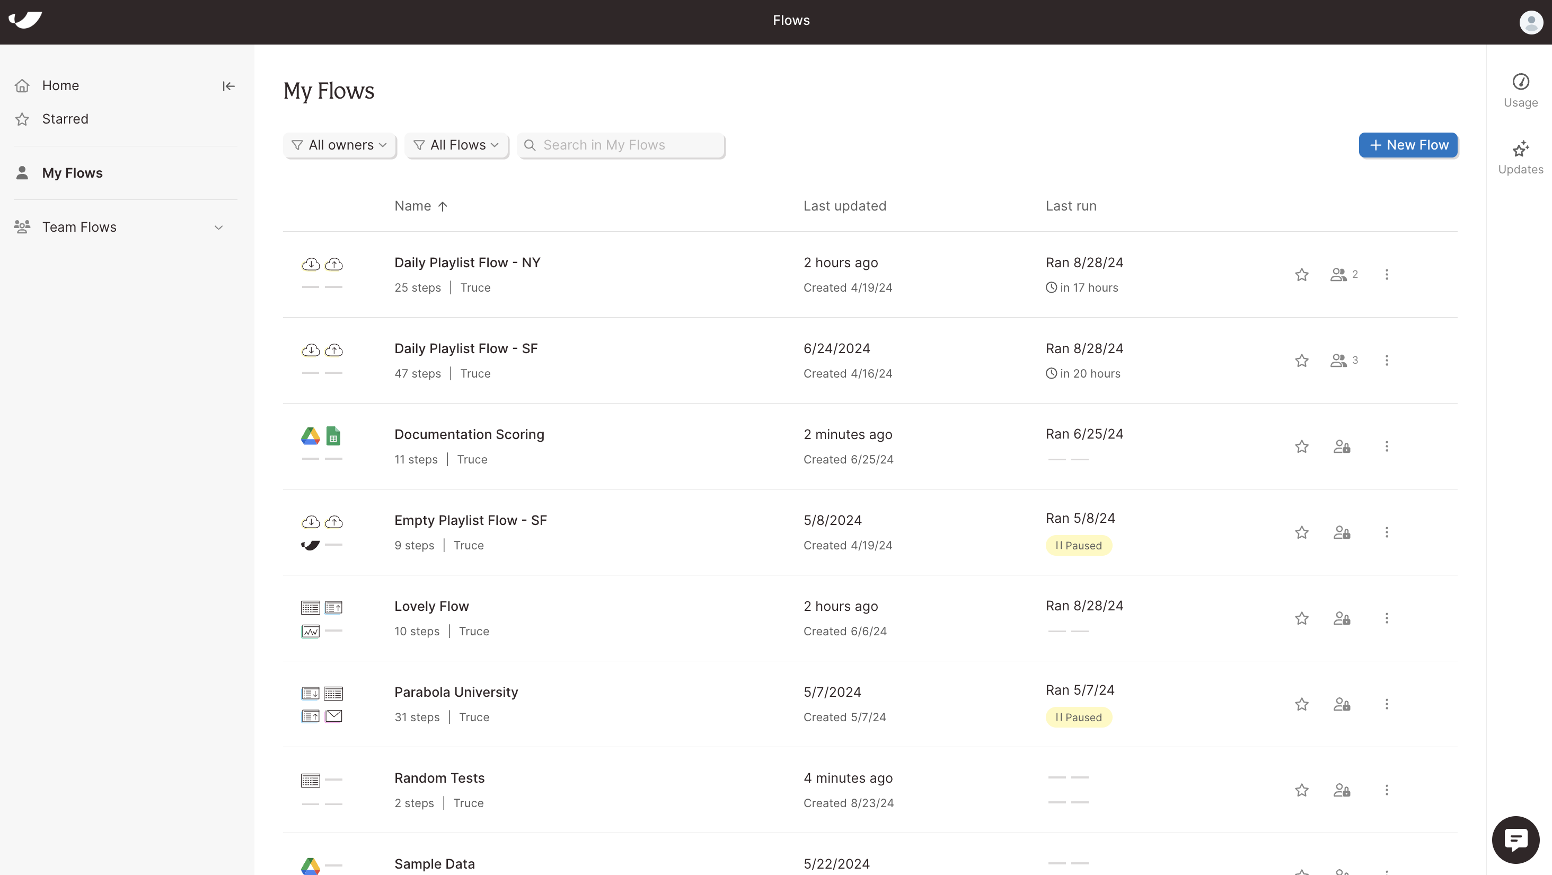Open sharing for Daily Playlist Flow - NY
The image size is (1552, 875).
click(1343, 275)
